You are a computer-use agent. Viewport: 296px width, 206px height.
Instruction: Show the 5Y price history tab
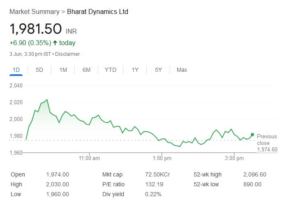coord(158,70)
